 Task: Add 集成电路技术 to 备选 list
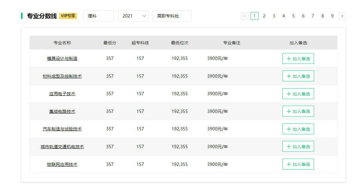point(298,111)
